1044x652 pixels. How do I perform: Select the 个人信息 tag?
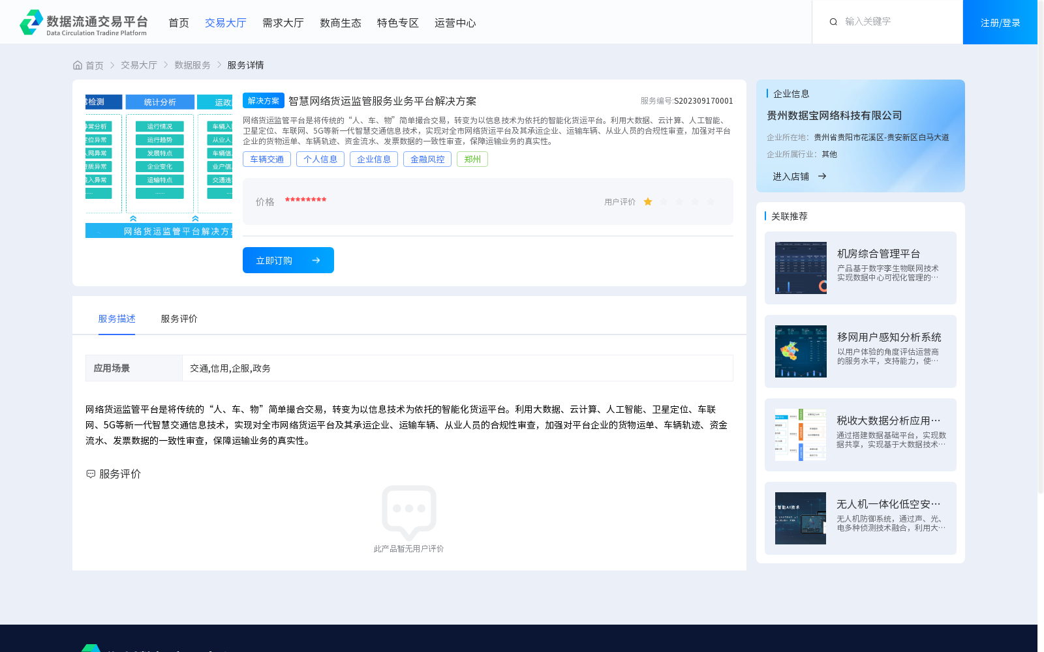pyautogui.click(x=320, y=159)
